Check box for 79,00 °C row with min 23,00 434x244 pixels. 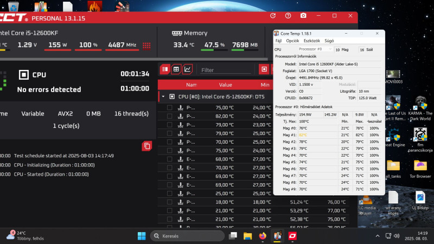point(169,125)
